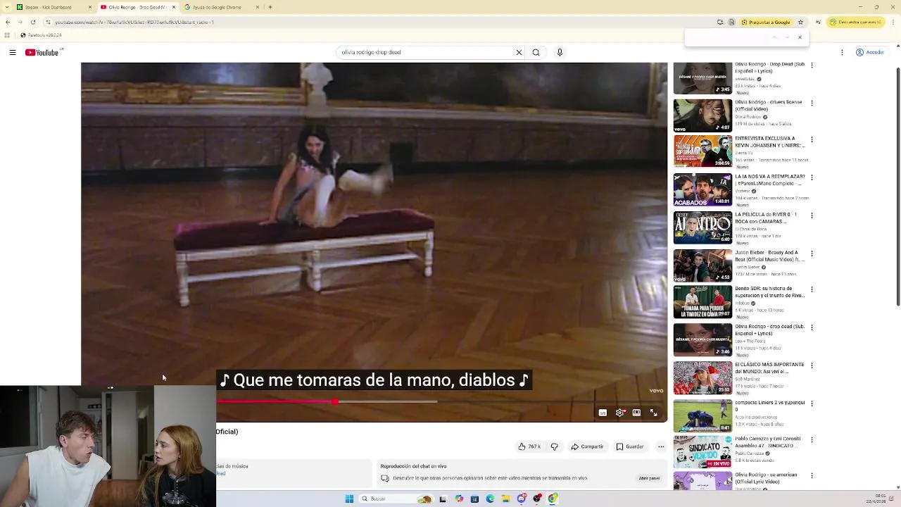Toggle subtitles on the video player
The height and width of the screenshot is (507, 901).
pyautogui.click(x=603, y=413)
